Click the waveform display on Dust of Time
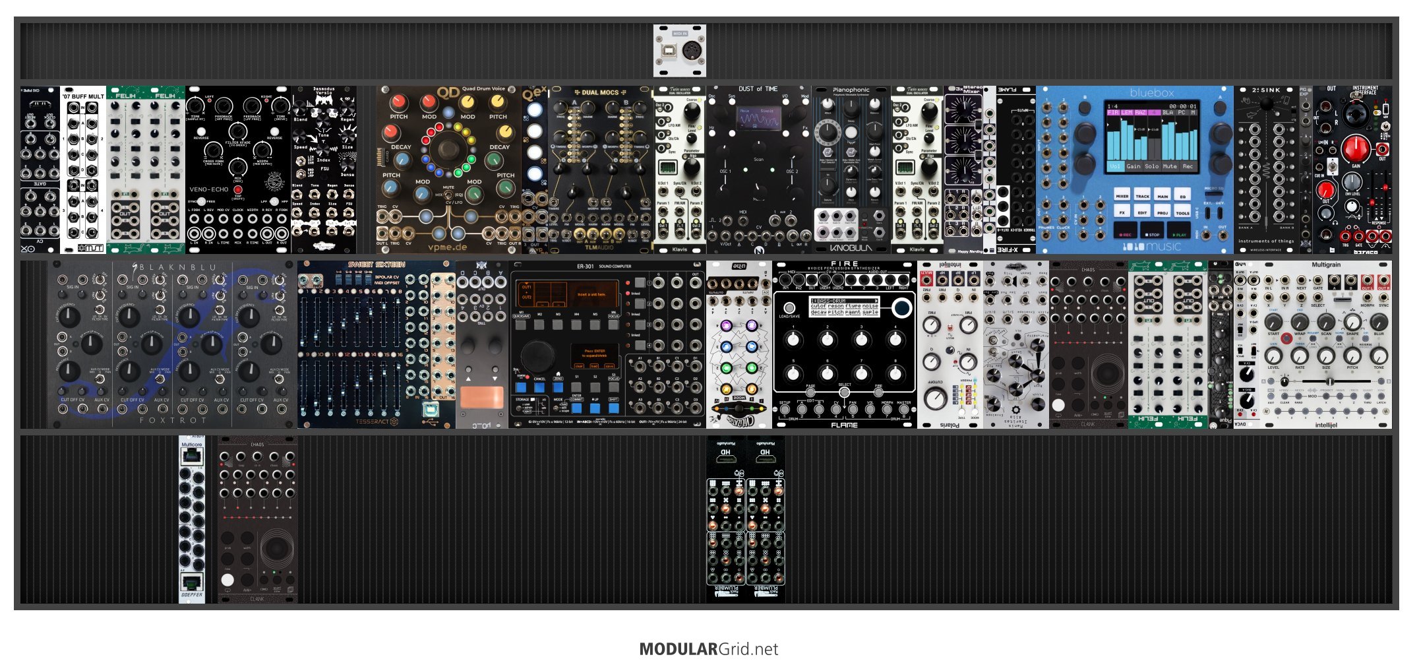 758,119
